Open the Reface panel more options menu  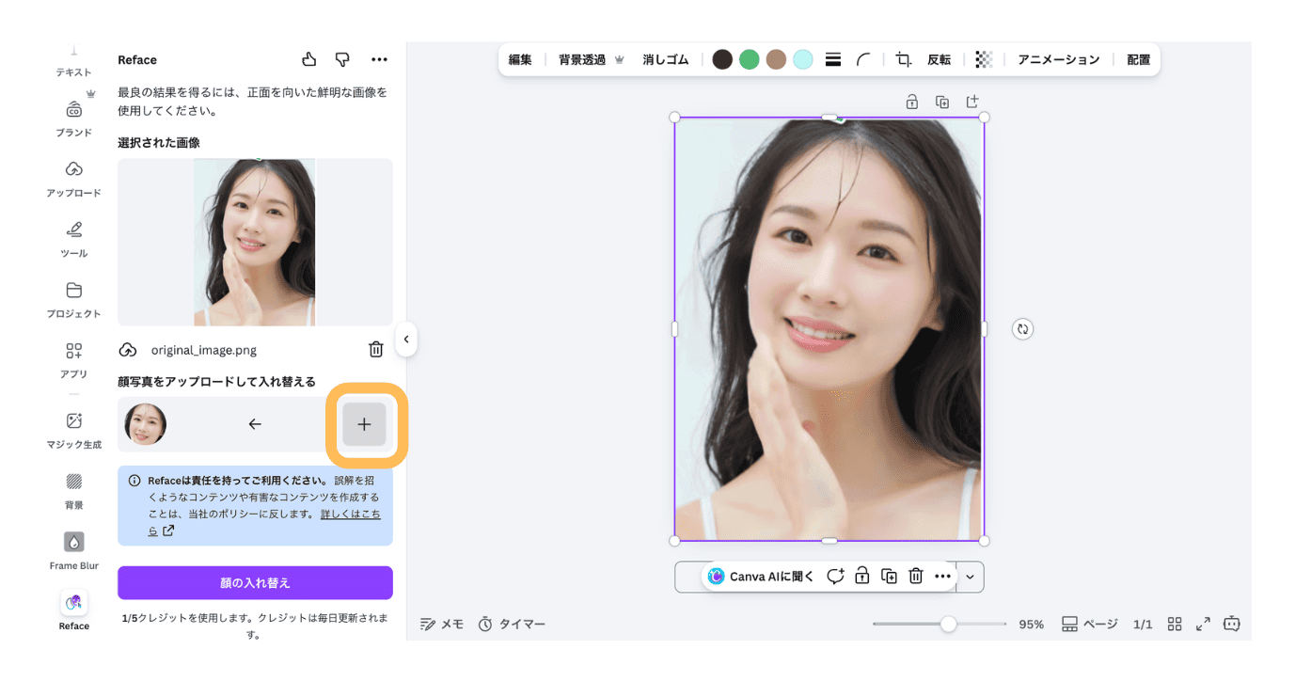coord(379,60)
